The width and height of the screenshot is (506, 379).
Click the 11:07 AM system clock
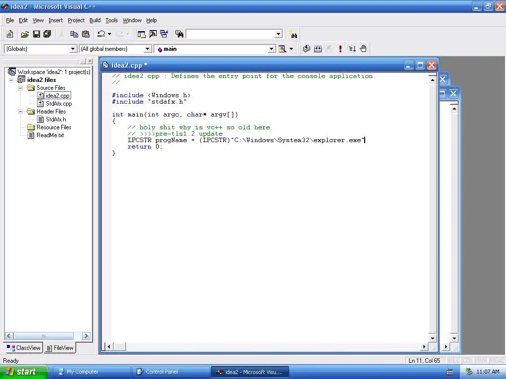[488, 372]
